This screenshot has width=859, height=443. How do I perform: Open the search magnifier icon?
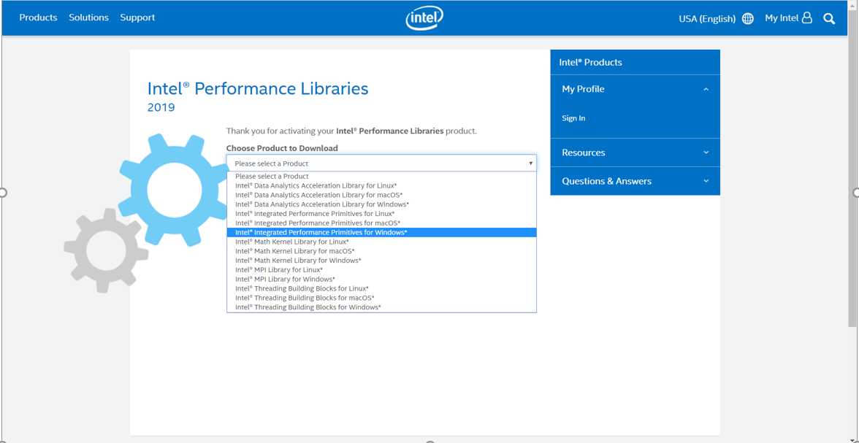pos(829,19)
